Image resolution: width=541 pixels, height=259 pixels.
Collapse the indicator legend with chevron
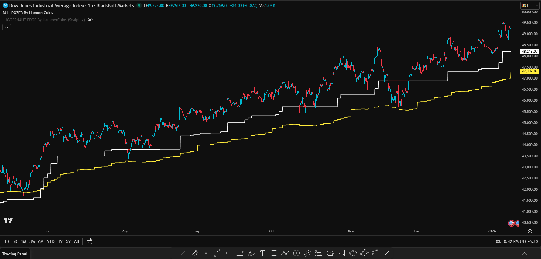pos(7,27)
